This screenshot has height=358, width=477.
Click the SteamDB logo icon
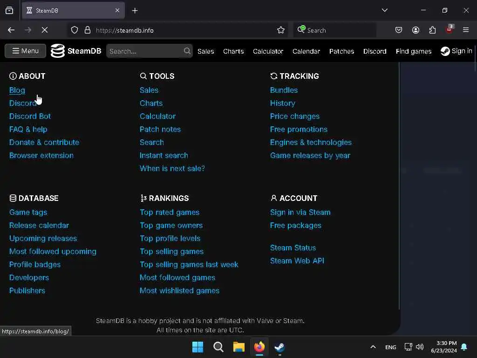click(57, 51)
